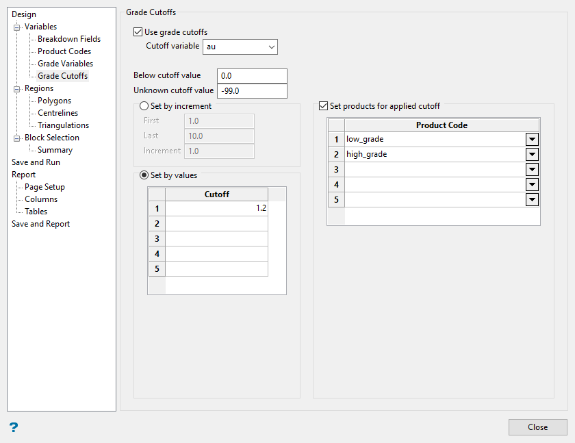Open the low_grade product code dropdown arrow

click(533, 139)
